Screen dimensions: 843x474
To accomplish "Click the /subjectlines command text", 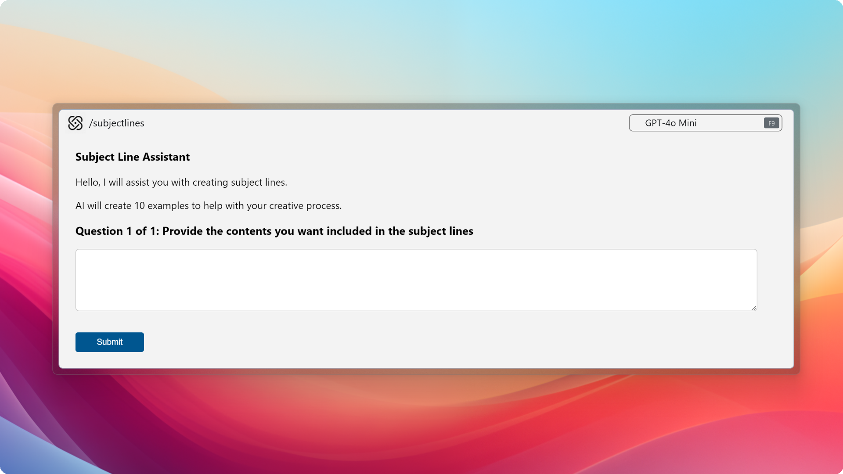I will pyautogui.click(x=116, y=123).
